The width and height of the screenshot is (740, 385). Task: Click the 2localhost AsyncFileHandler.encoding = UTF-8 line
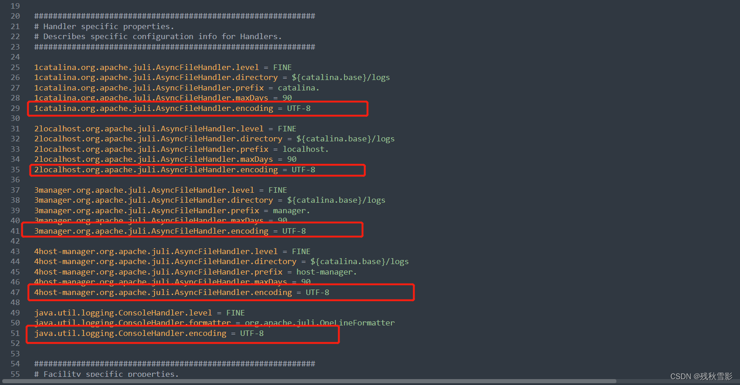[175, 170]
